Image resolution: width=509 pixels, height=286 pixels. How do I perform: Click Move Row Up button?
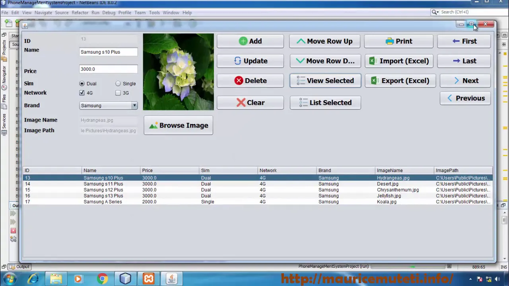325,41
